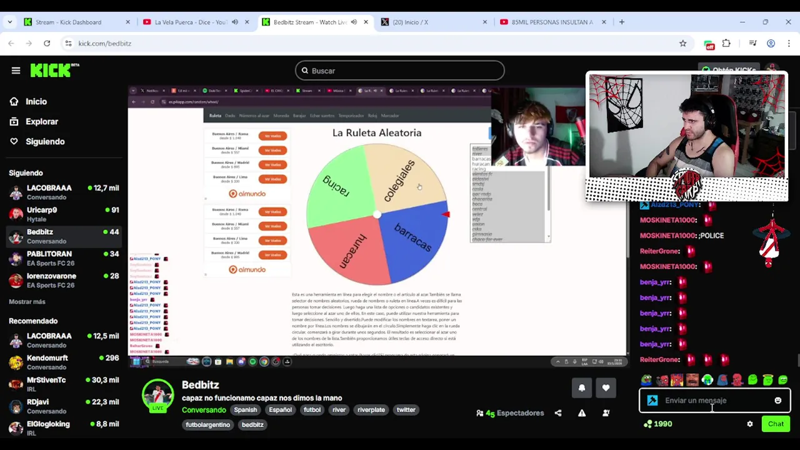800x450 pixels.
Task: Click the 1990 channel points balance
Action: click(657, 424)
